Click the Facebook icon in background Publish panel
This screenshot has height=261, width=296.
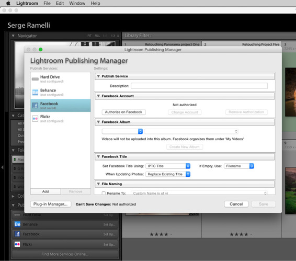(x=17, y=234)
